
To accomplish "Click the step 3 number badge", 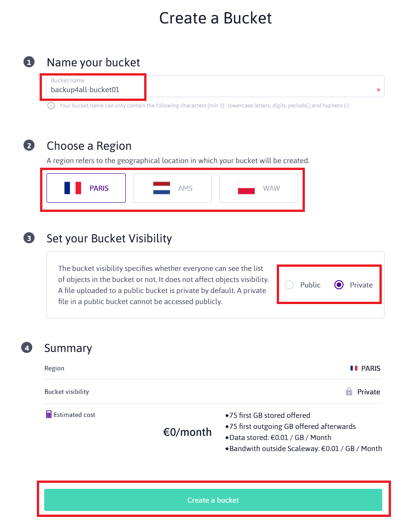I will point(29,238).
